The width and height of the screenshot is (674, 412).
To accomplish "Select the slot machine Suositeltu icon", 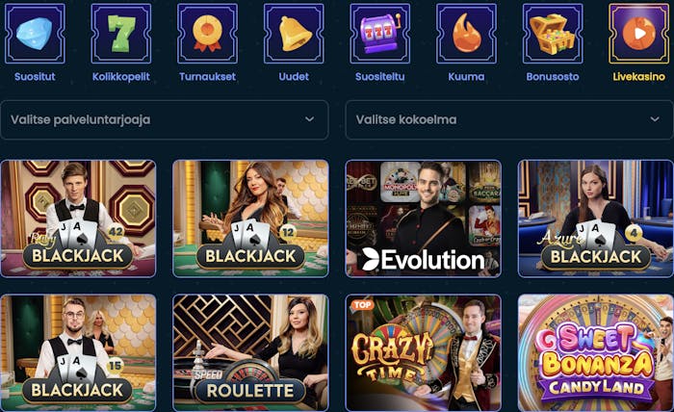I will coord(380,34).
